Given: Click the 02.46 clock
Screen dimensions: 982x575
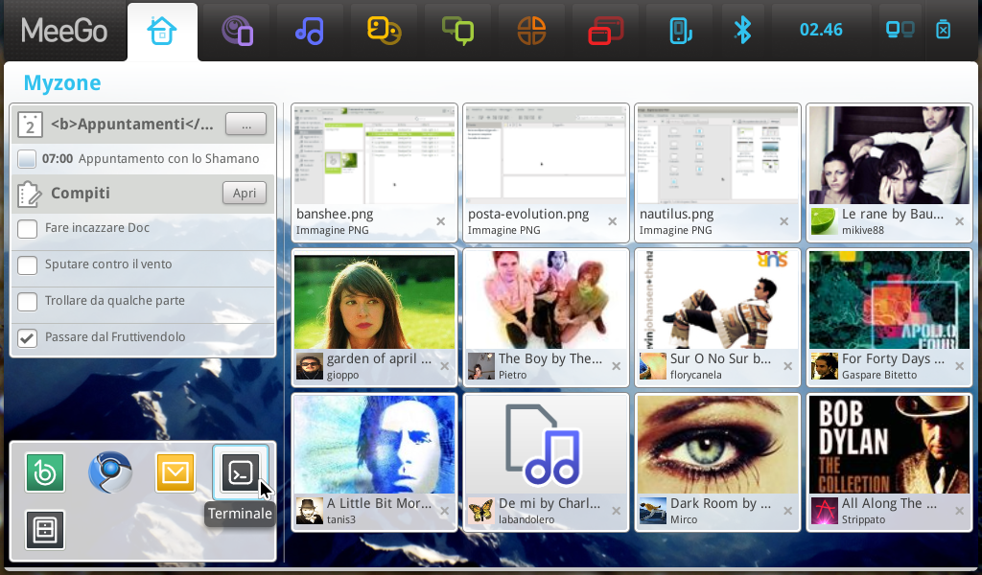Looking at the screenshot, I should coord(821,30).
